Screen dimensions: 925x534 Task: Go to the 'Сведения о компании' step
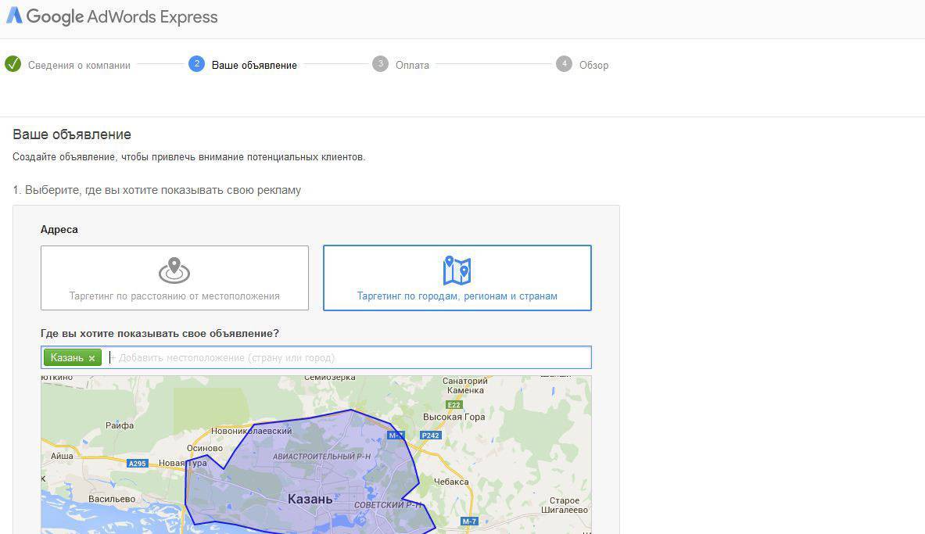point(79,66)
